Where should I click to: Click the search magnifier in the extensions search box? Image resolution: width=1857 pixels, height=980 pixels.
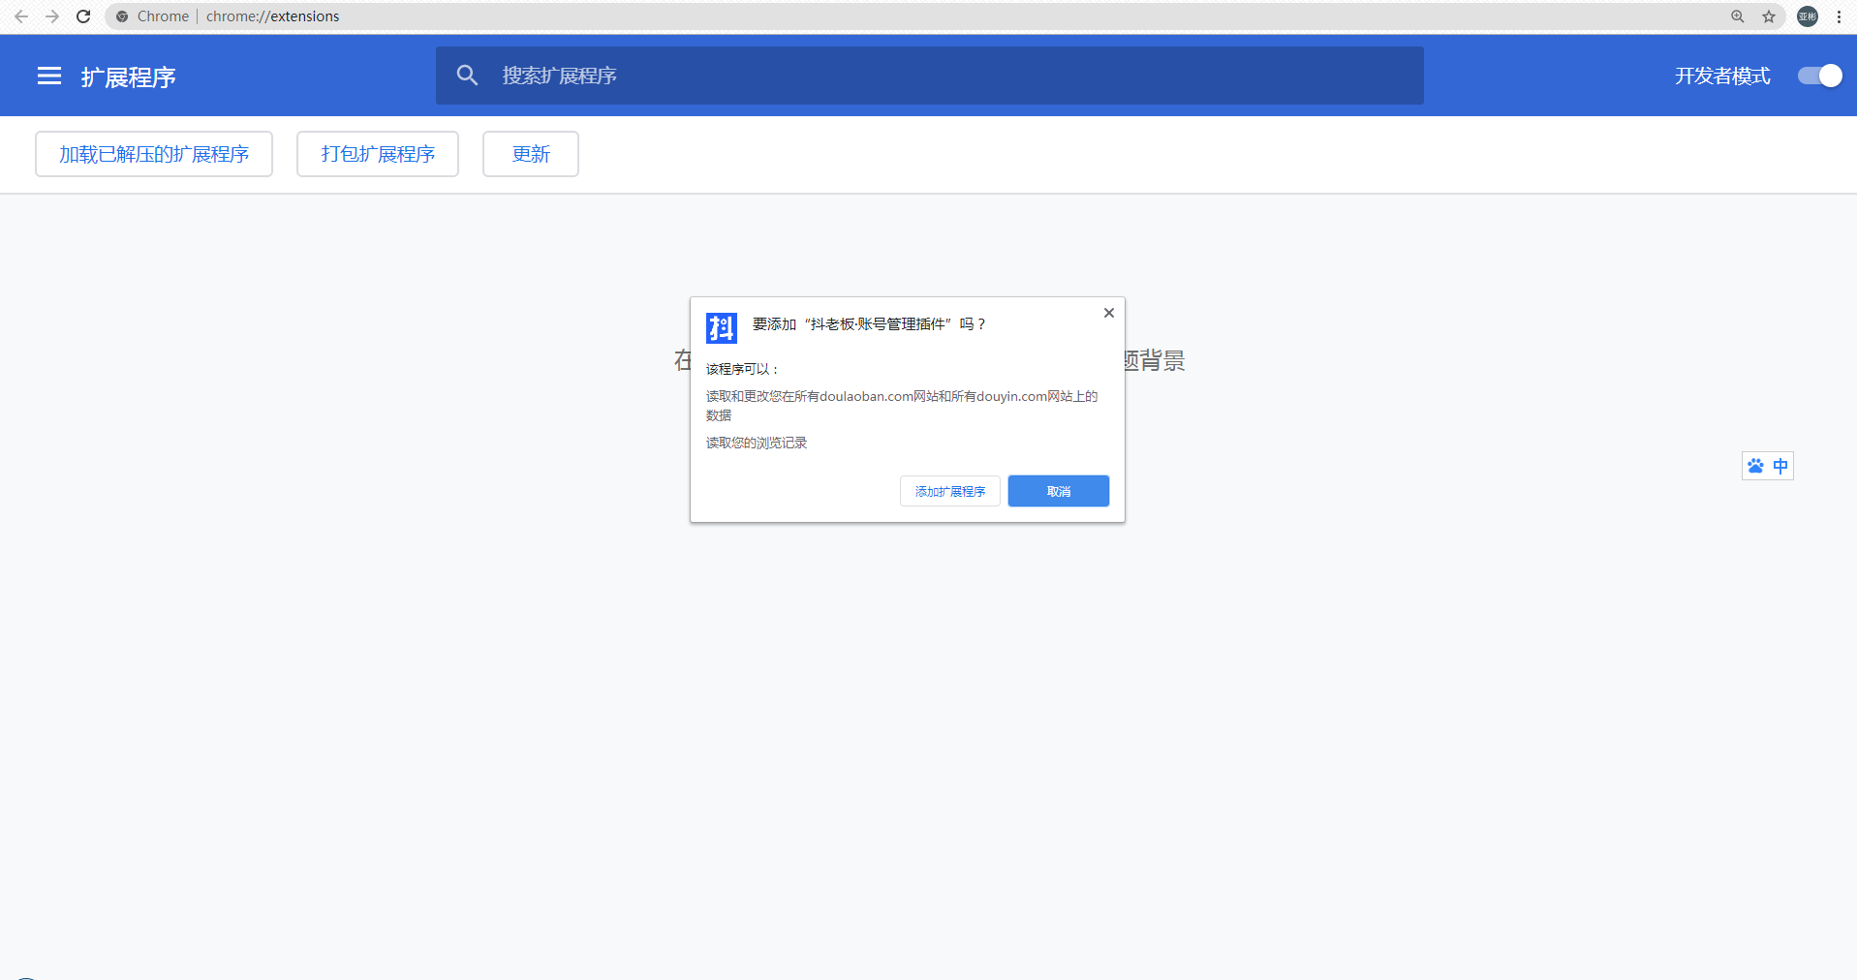pyautogui.click(x=467, y=76)
